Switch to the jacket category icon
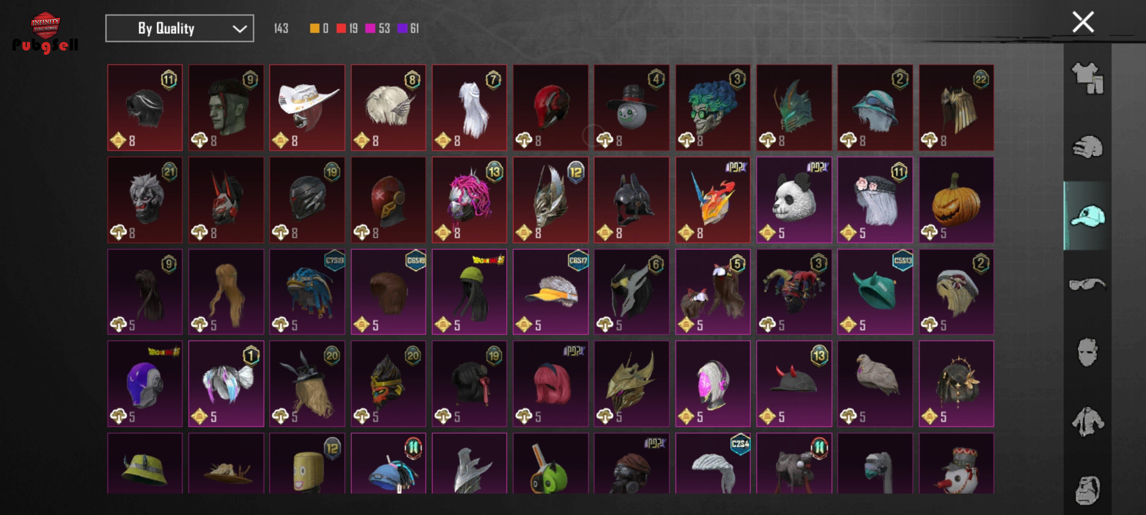 coord(1088,422)
